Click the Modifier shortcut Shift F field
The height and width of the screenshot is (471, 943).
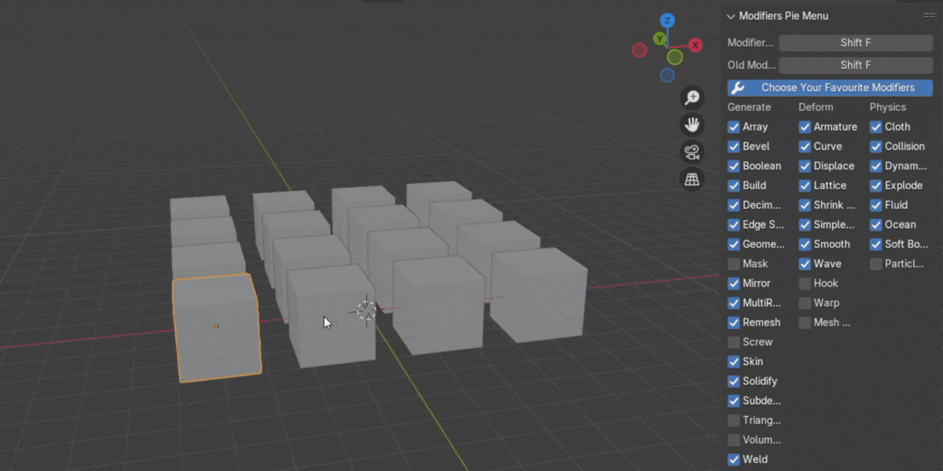click(x=855, y=42)
